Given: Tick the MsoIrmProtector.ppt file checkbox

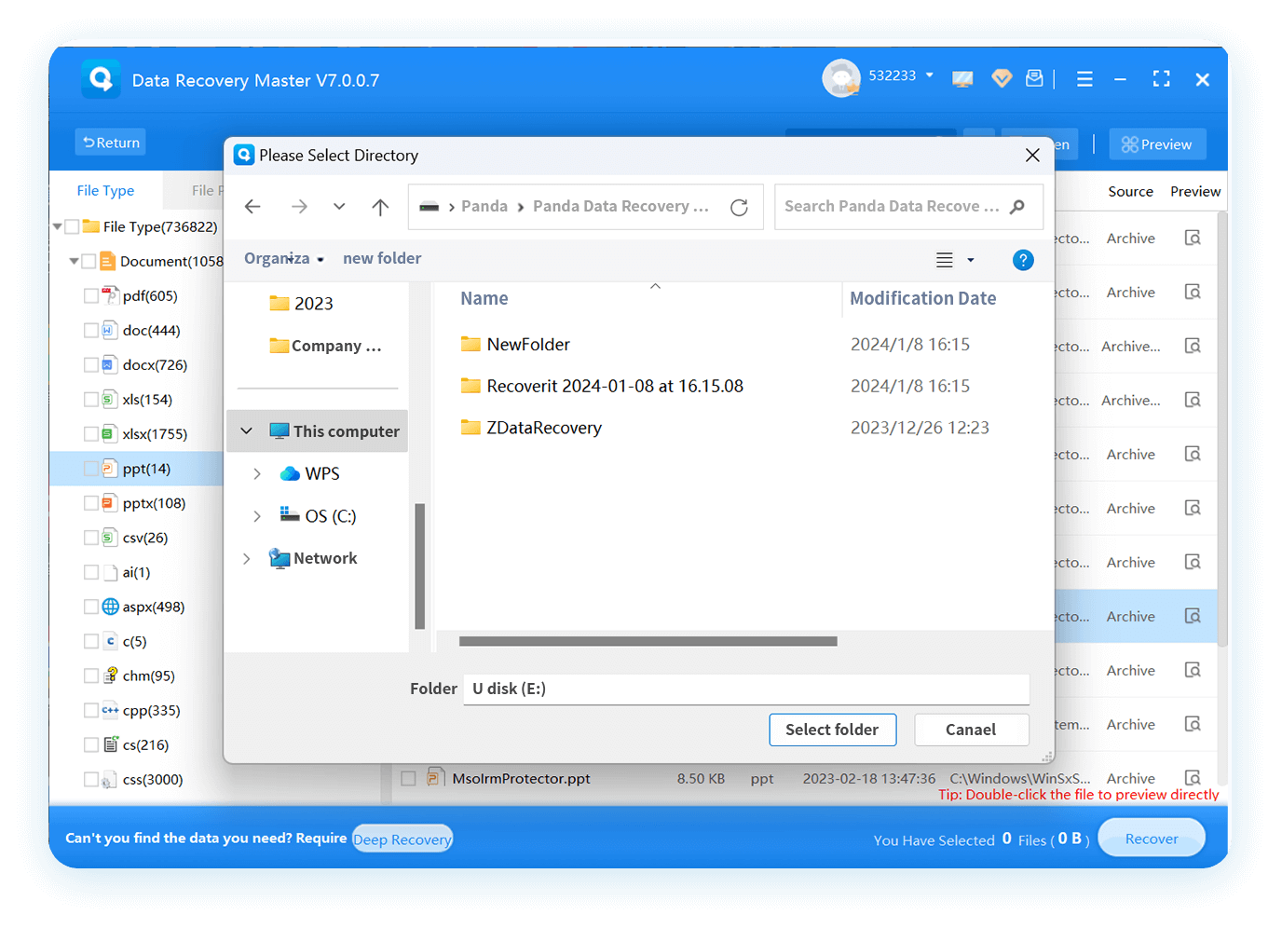Looking at the screenshot, I should 408,778.
